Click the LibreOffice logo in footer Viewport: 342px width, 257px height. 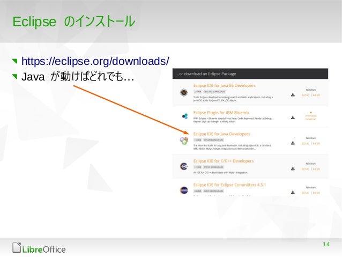(x=39, y=248)
